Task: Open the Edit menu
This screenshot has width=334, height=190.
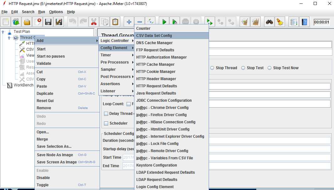Action: tap(14, 12)
